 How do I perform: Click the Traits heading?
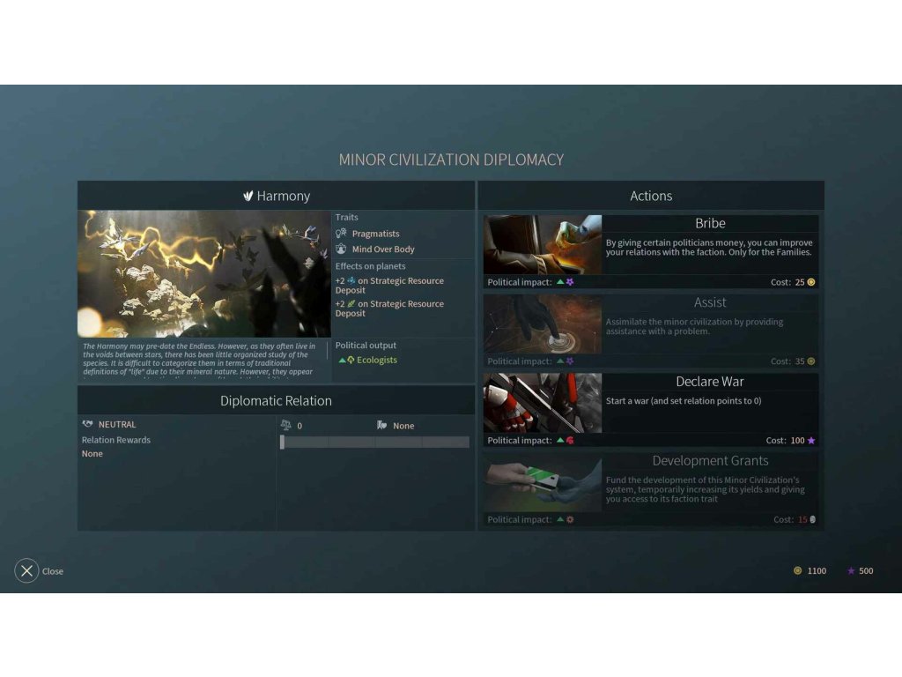click(x=346, y=217)
